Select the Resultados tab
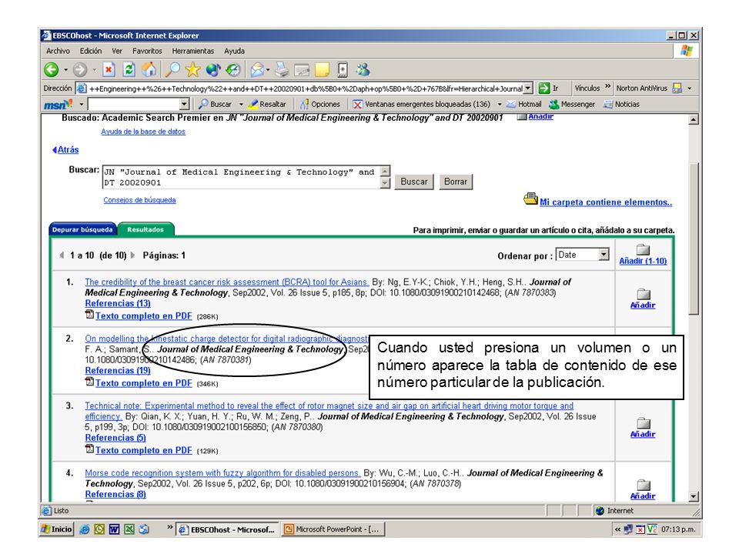The height and width of the screenshot is (554, 739). (145, 229)
